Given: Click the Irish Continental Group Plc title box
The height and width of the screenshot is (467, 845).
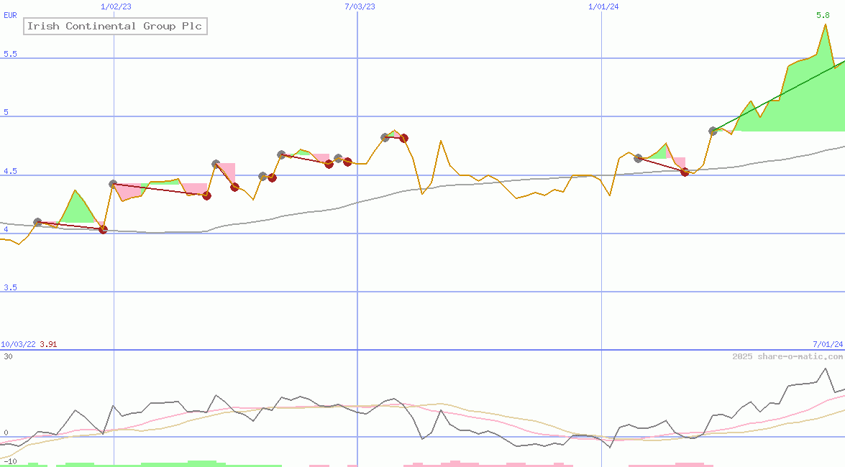Looking at the screenshot, I should pyautogui.click(x=115, y=27).
